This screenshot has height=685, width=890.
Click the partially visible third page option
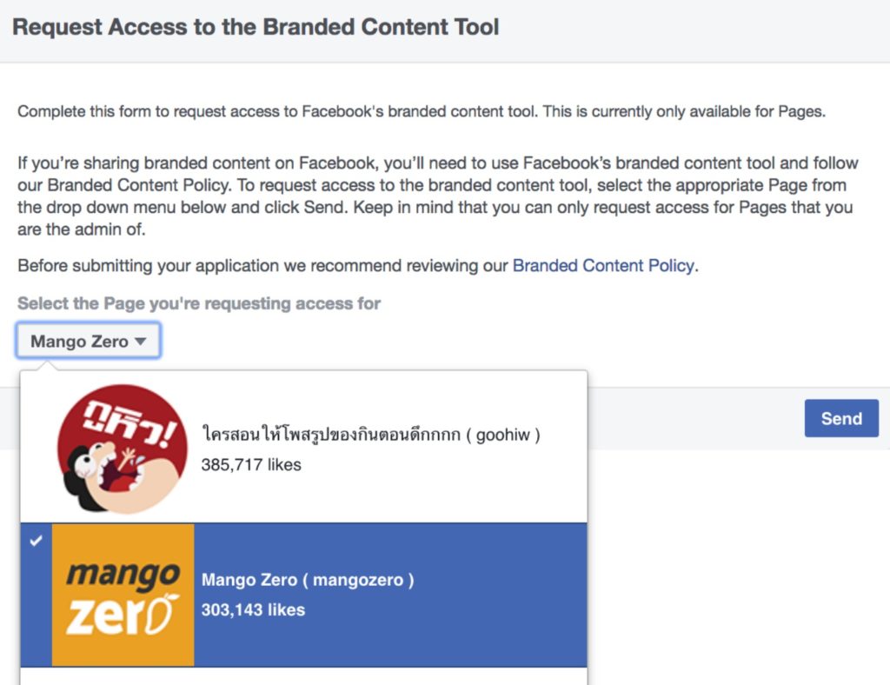coord(303,675)
